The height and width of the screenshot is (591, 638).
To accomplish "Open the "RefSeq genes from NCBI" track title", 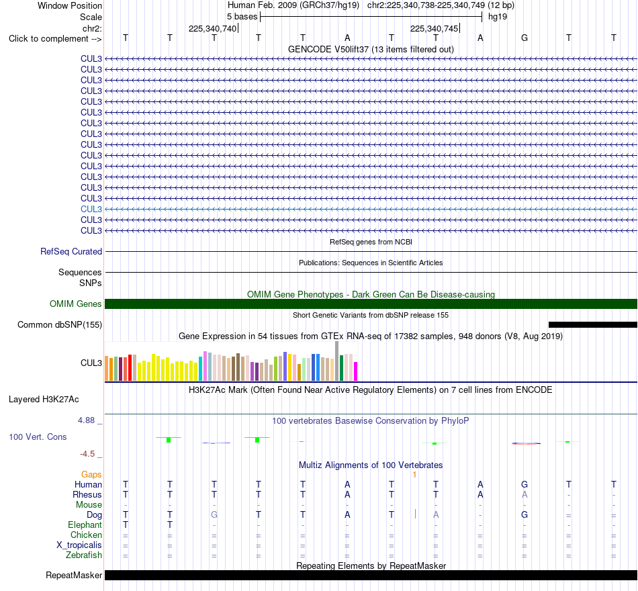I will click(x=371, y=242).
